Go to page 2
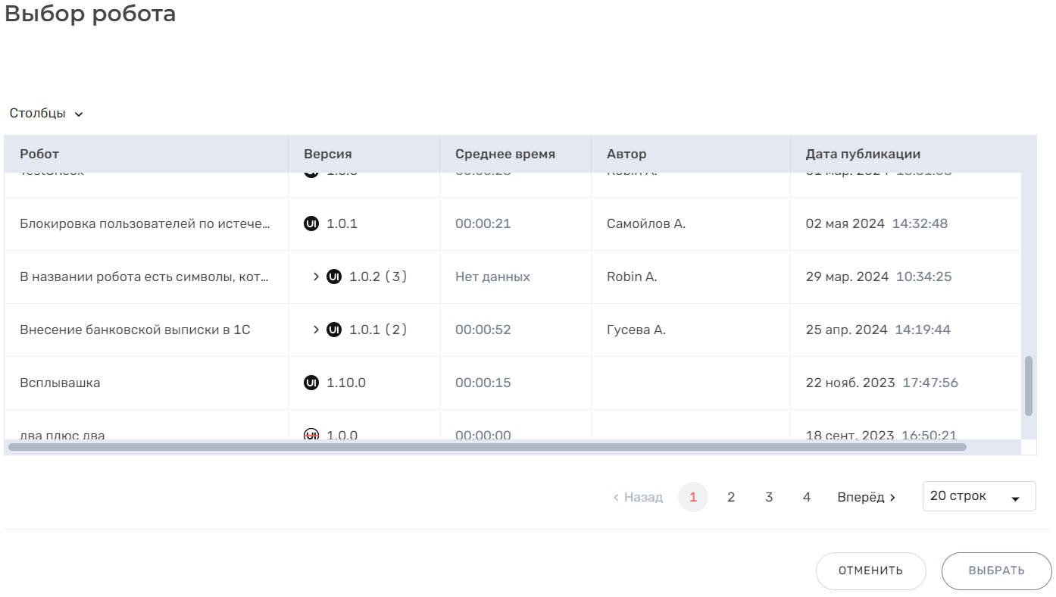The image size is (1056, 597). coord(731,497)
